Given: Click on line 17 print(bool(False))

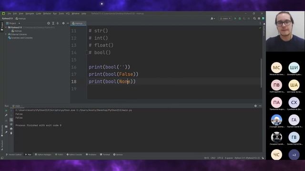Looking at the screenshot, I should click(113, 74).
